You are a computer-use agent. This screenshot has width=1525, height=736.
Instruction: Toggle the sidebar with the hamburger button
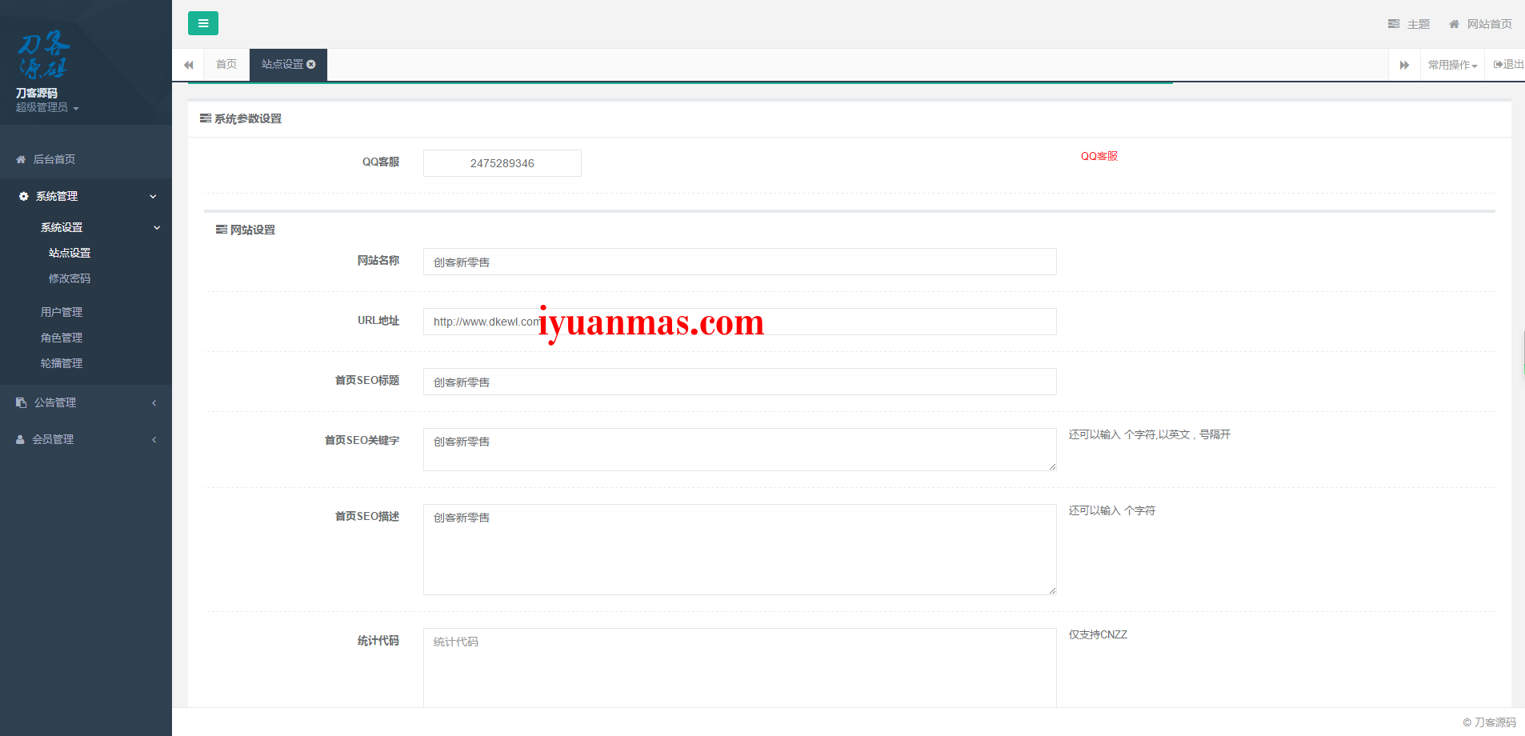click(x=203, y=23)
